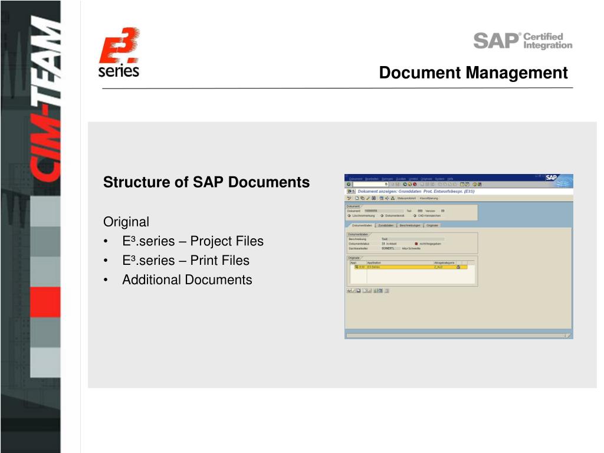Click the Customize local layout icon
This screenshot has width=604, height=453.
(480, 185)
